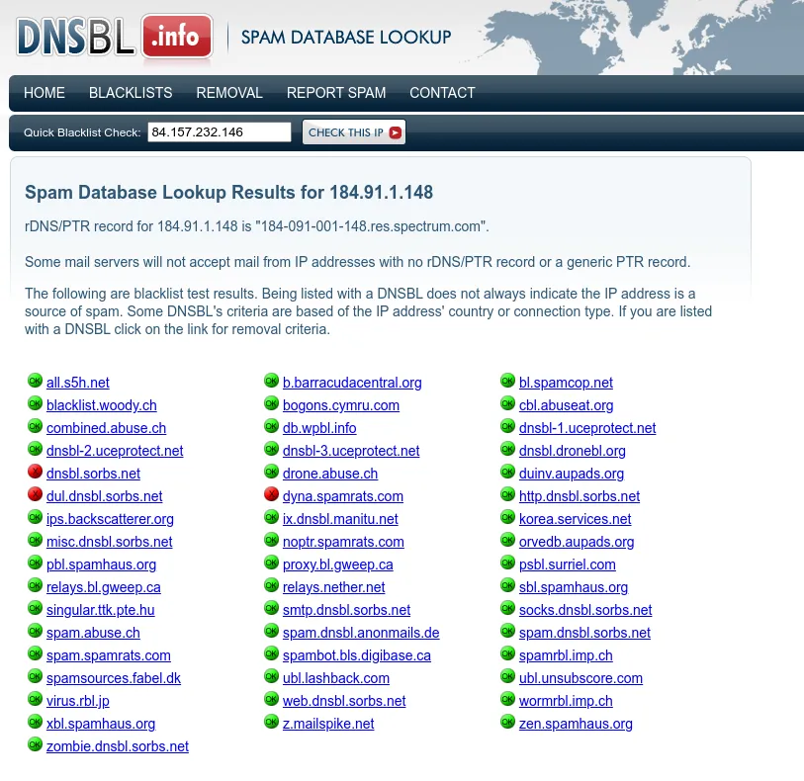Viewport: 804px width, 781px height.
Task: Click green OK icon beside all.s5h.net
Action: pos(35,381)
